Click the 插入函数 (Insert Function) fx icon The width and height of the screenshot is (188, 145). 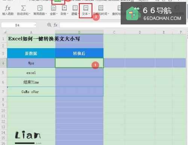pos(8,8)
